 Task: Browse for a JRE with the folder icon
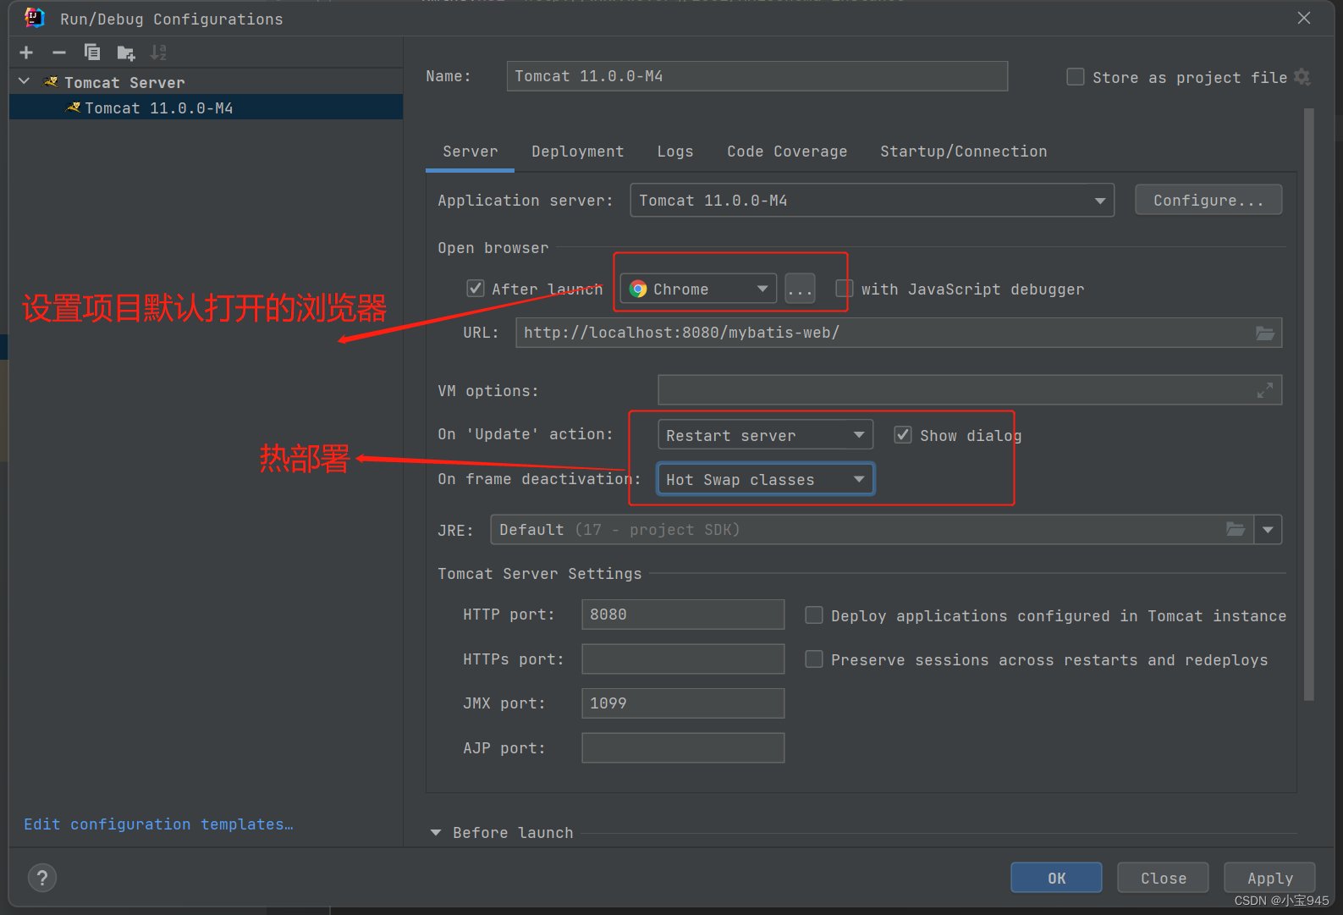point(1236,530)
